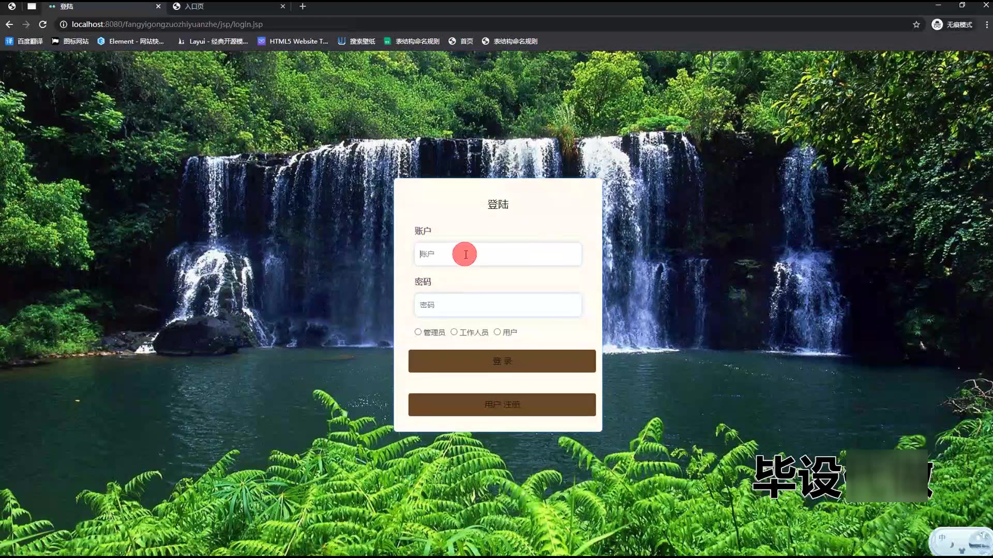Open Chrome three-dot menu

pyautogui.click(x=986, y=24)
